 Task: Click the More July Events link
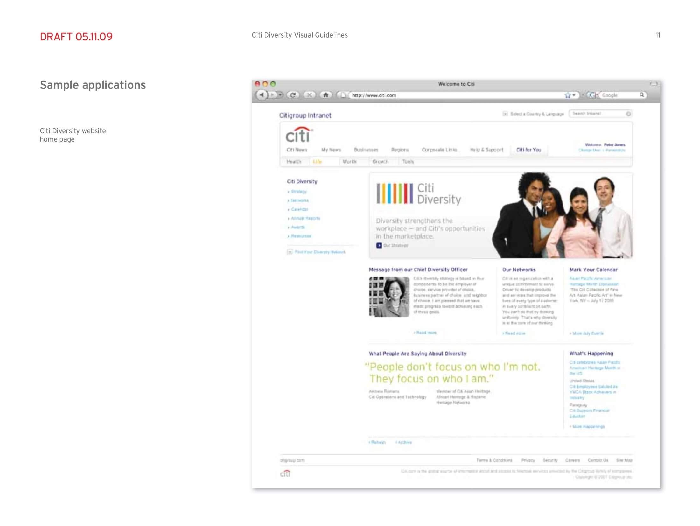586,333
